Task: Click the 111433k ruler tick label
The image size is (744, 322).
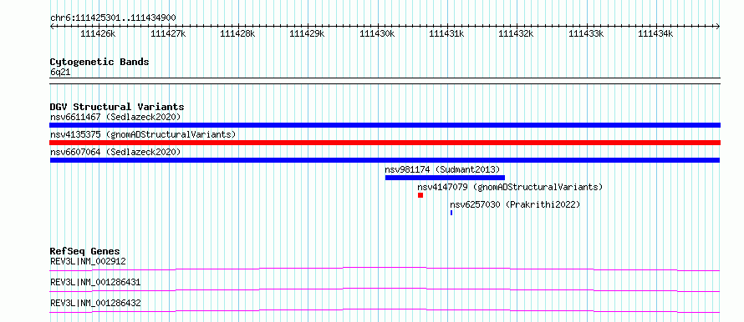Action: pos(586,33)
